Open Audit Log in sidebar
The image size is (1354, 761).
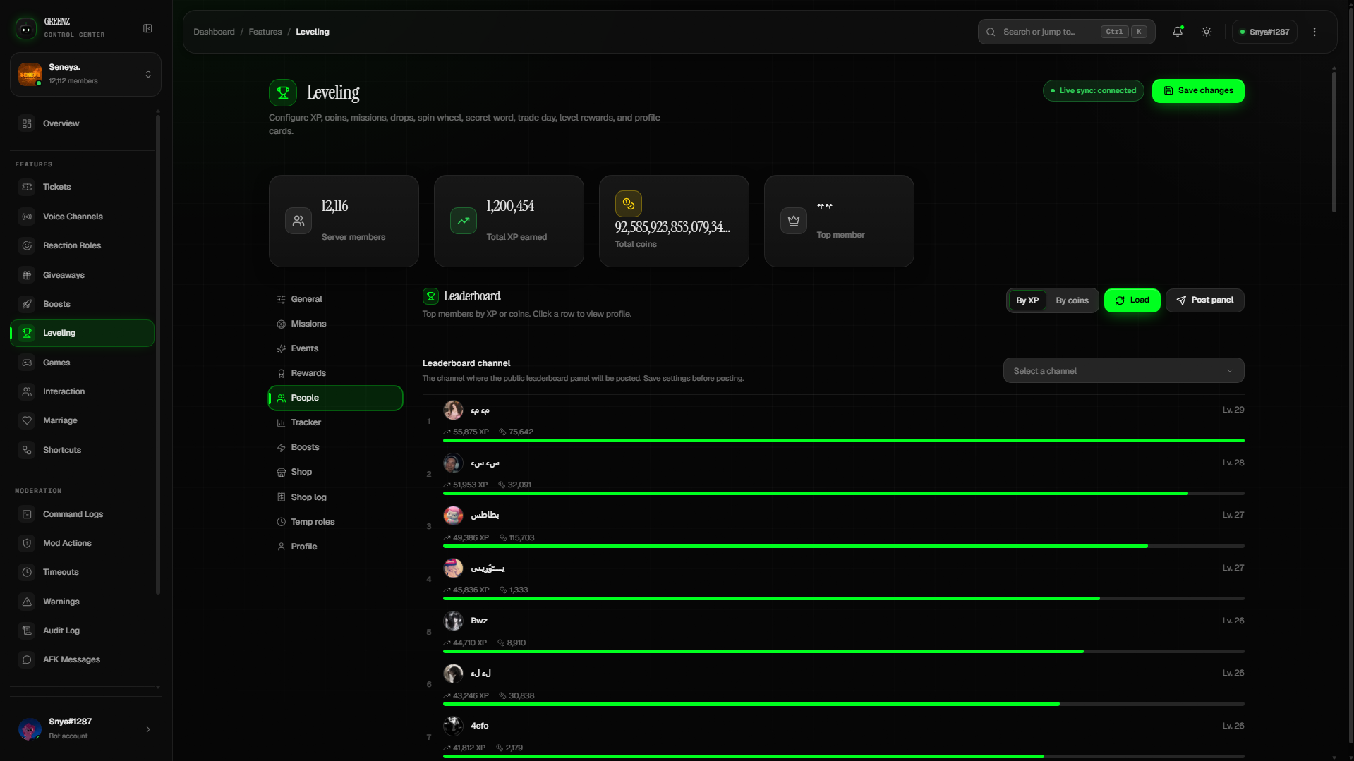pos(82,631)
